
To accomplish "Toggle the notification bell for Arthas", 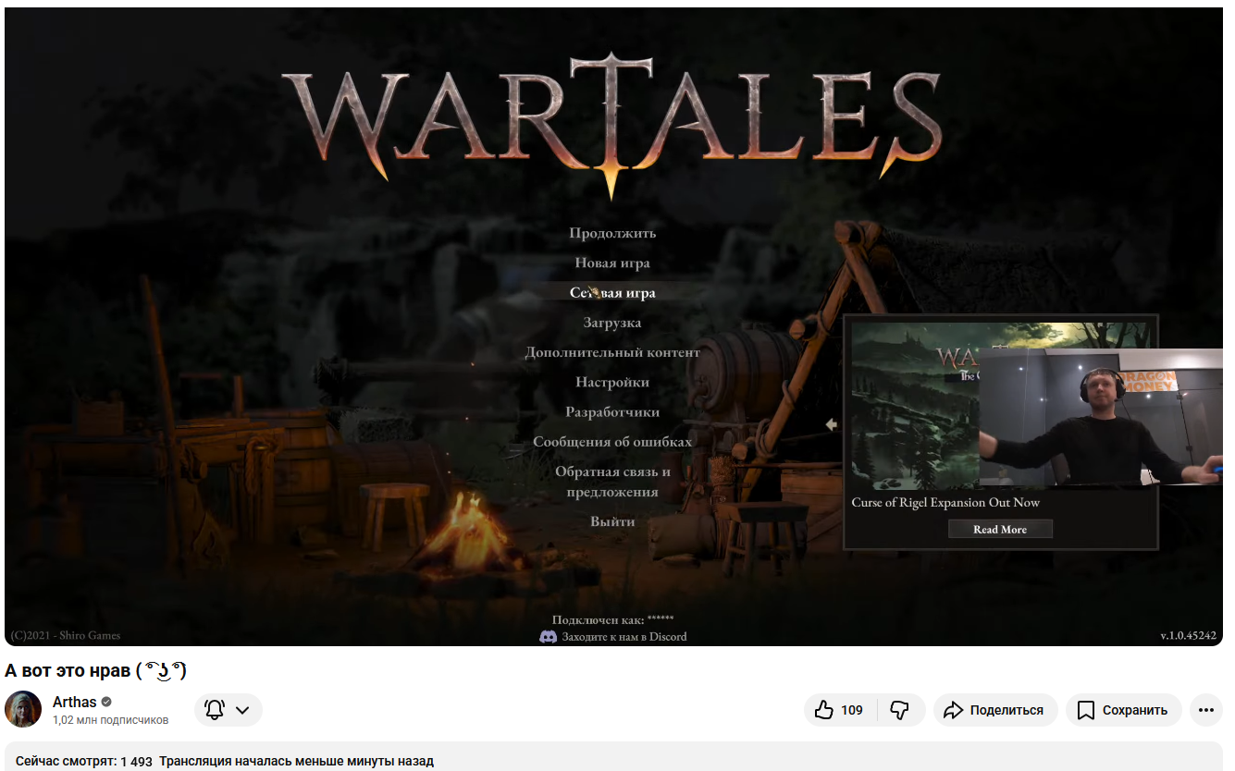I will [215, 710].
